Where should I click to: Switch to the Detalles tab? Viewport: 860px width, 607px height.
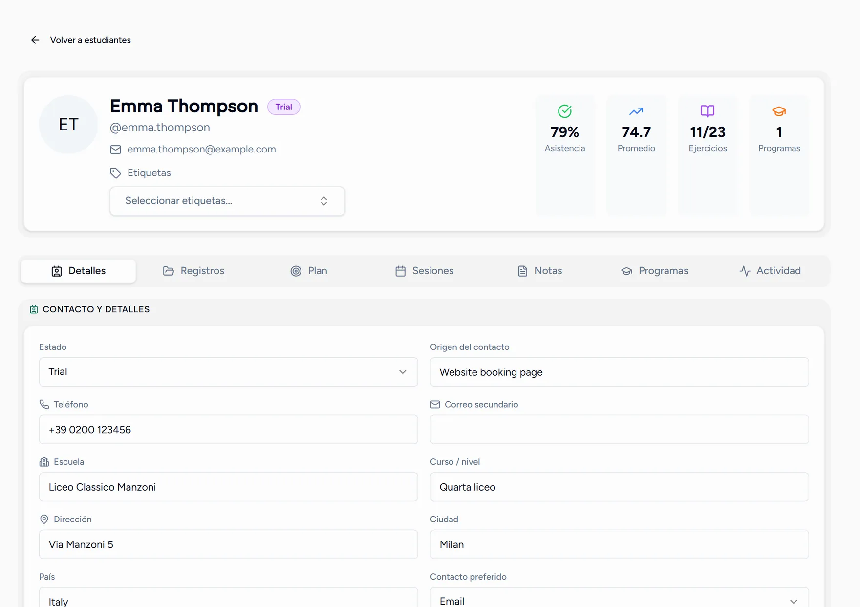(x=78, y=271)
